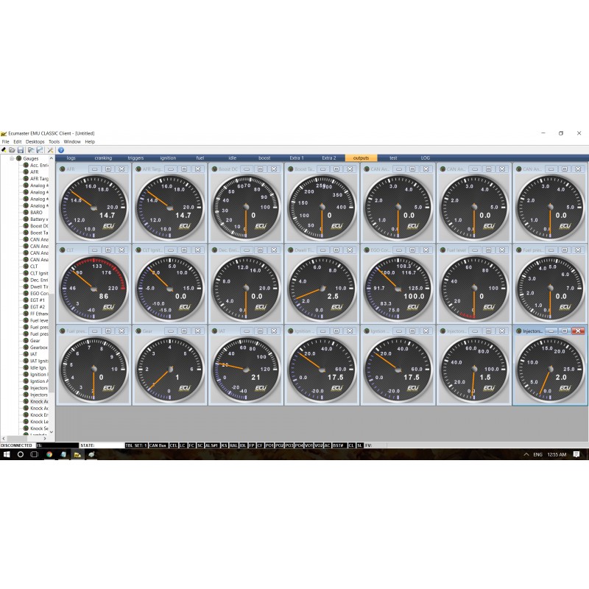Switch to the Extra 2 desktop tab
This screenshot has height=589, width=589.
click(329, 158)
